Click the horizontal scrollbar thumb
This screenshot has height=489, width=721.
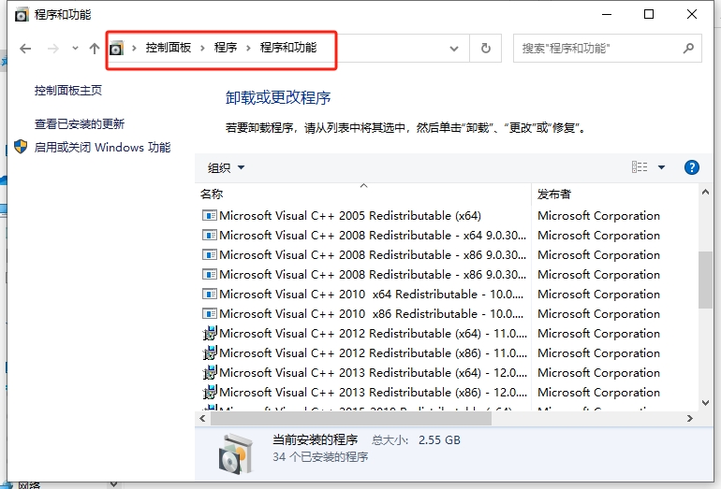click(351, 418)
